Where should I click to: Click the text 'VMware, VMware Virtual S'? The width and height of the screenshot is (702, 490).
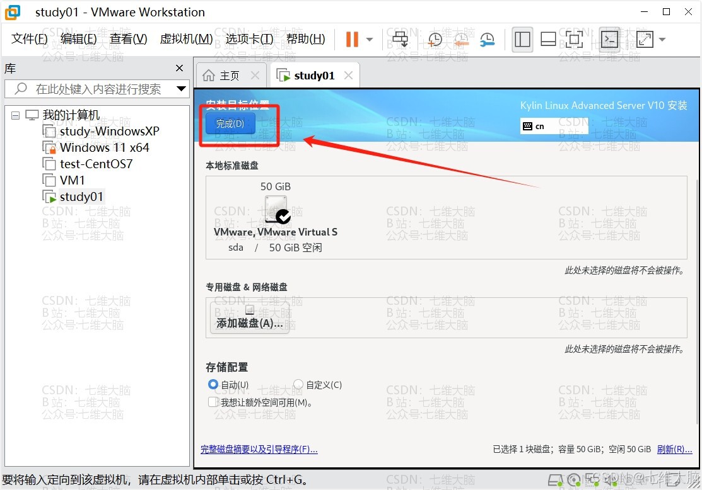pyautogui.click(x=276, y=232)
